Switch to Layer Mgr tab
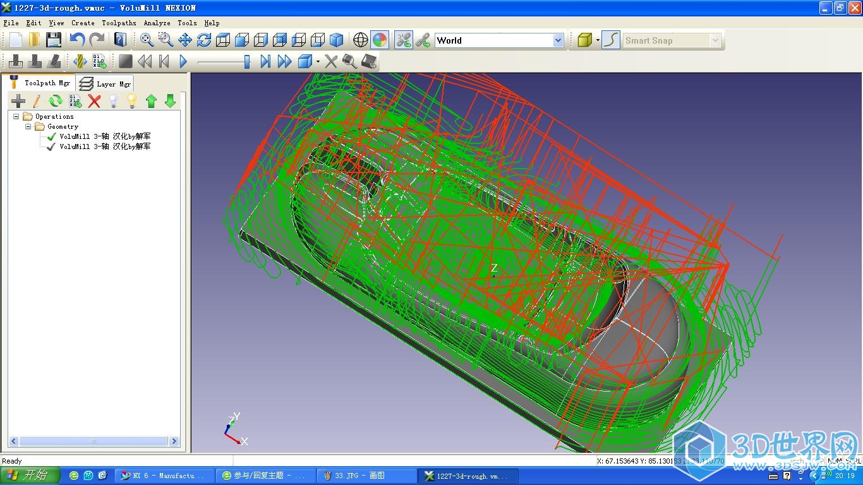The height and width of the screenshot is (485, 863). tap(106, 83)
